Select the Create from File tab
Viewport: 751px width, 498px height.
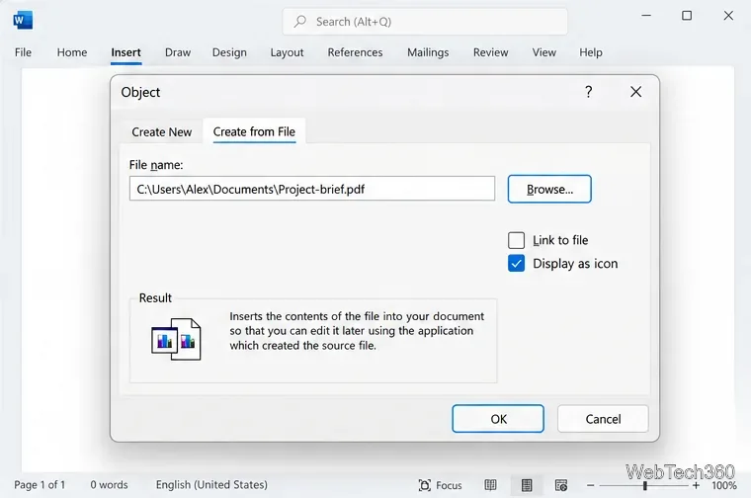tap(254, 131)
